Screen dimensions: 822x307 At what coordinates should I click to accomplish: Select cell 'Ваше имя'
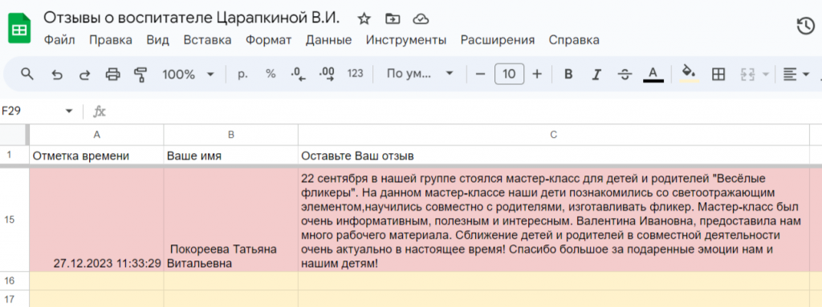coord(230,155)
